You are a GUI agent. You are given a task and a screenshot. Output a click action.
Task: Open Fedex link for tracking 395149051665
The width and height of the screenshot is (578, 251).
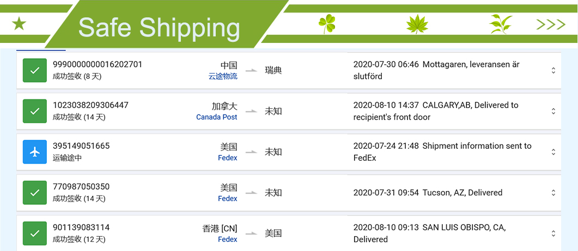pyautogui.click(x=228, y=158)
